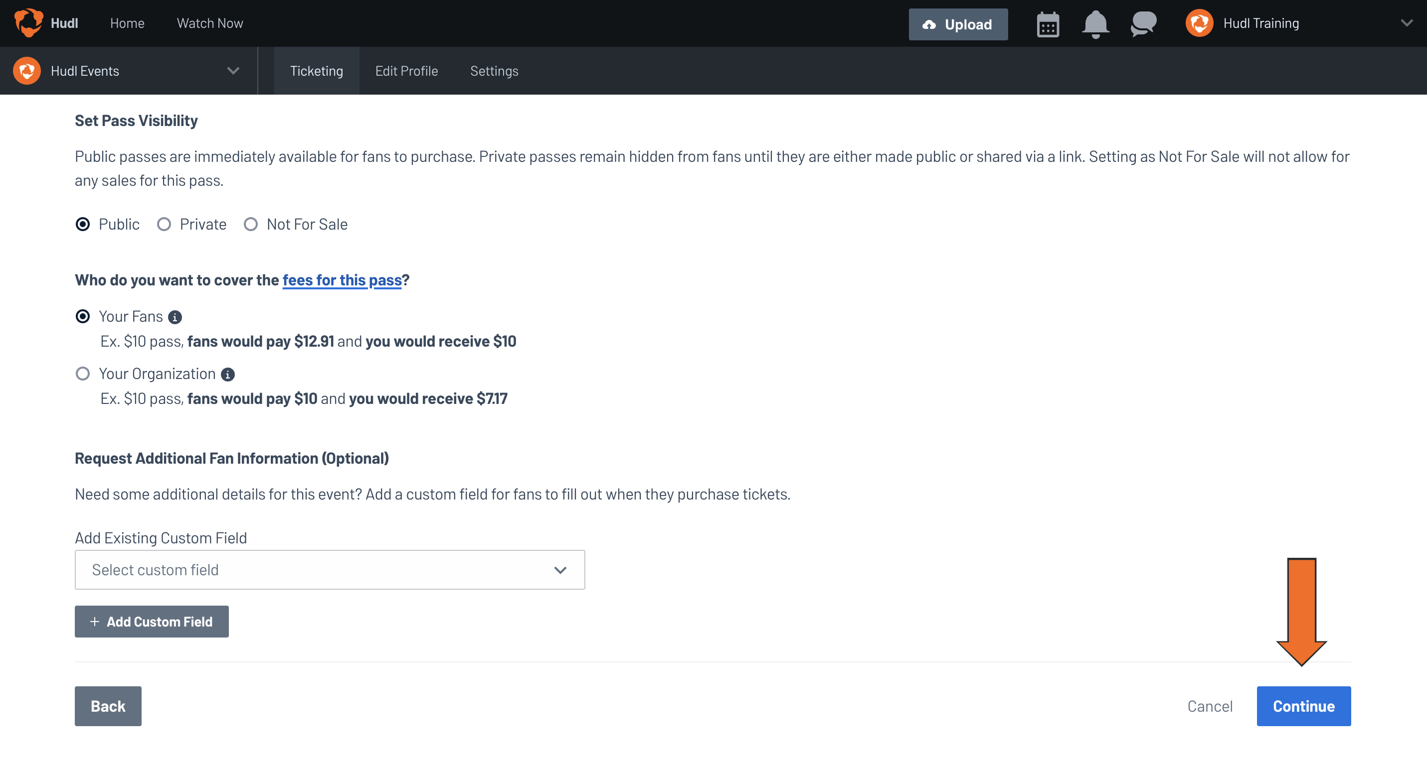Open notifications via the bell icon
1427x767 pixels.
[x=1095, y=24]
